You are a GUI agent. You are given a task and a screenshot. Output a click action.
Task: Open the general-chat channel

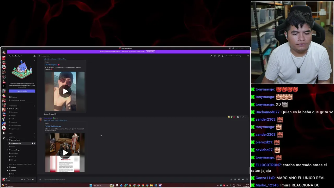[16, 140]
